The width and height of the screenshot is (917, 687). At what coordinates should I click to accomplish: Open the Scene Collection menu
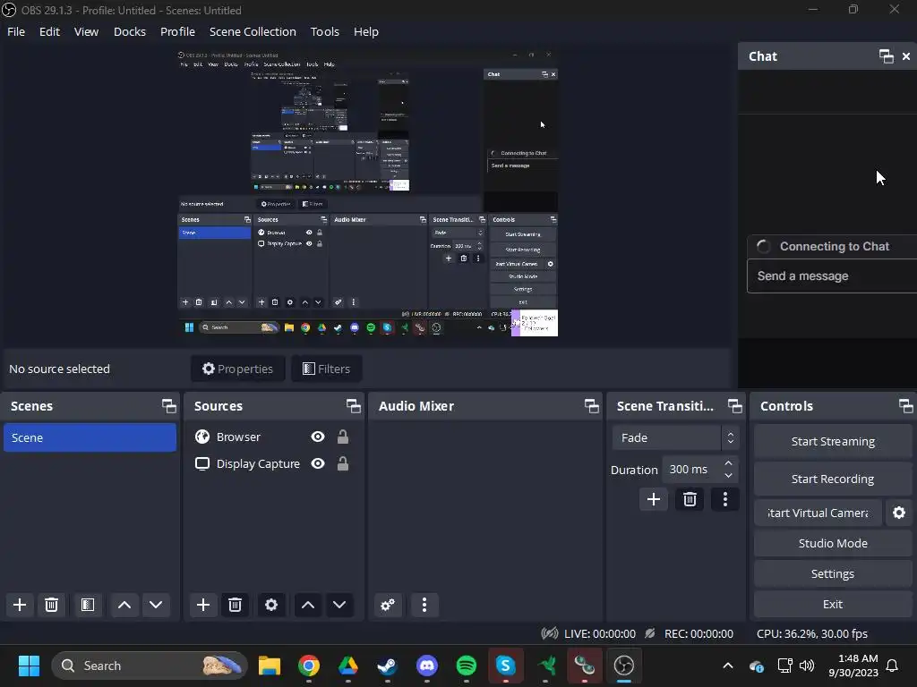253,31
